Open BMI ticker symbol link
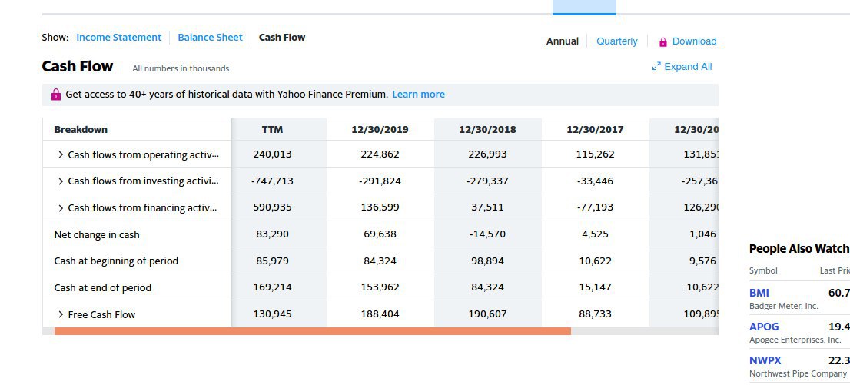 (x=759, y=293)
